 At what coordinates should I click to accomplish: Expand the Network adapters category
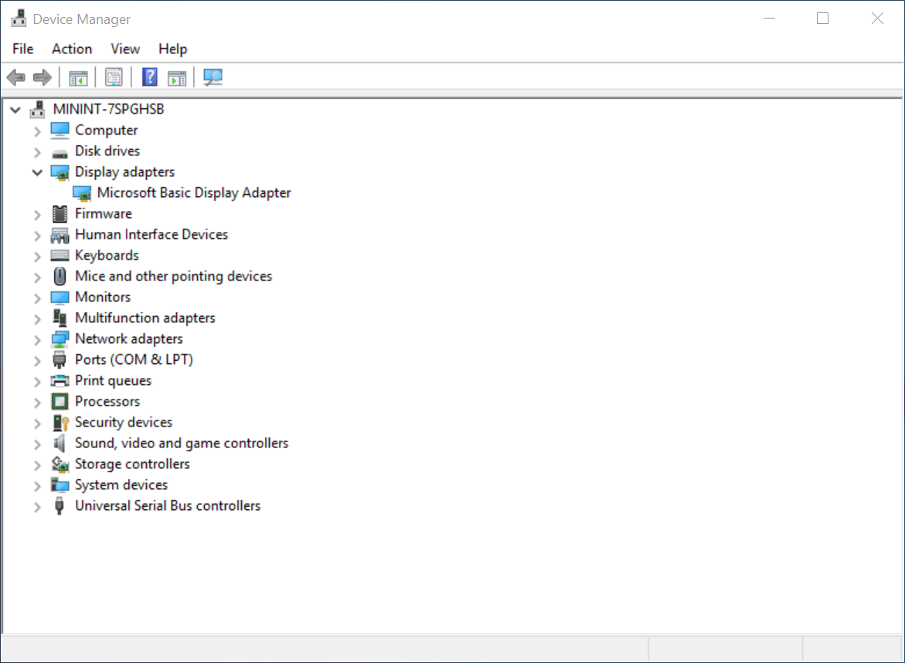point(38,340)
